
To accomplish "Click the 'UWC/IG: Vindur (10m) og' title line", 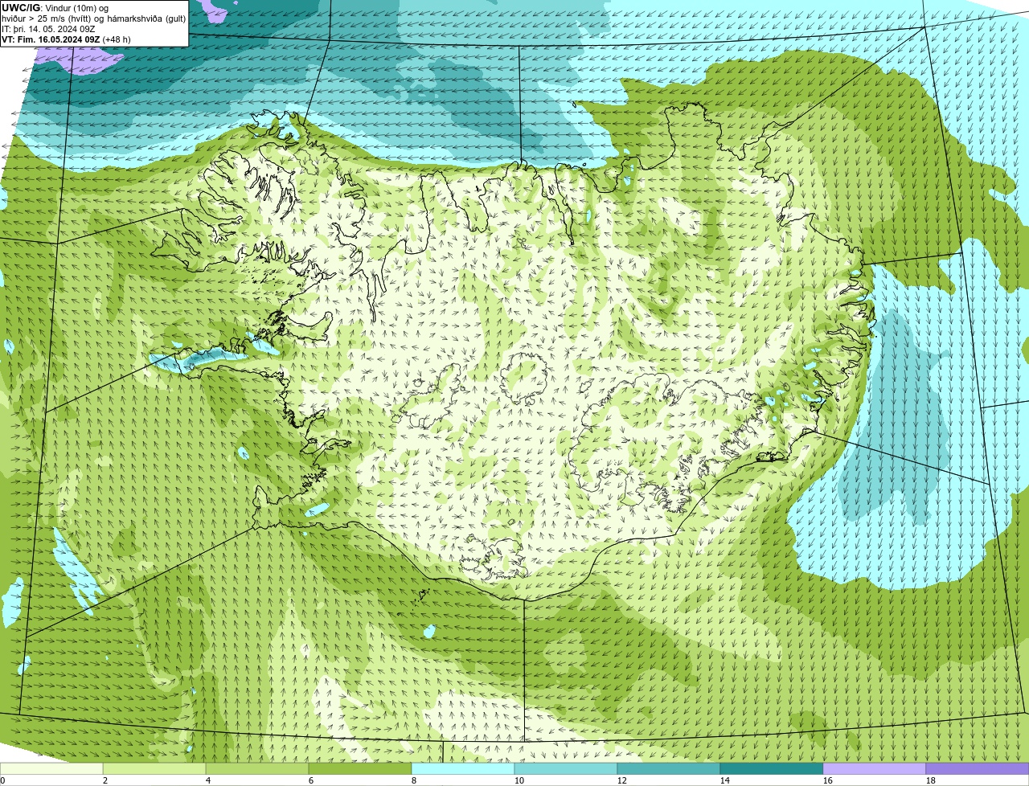I will pyautogui.click(x=55, y=8).
